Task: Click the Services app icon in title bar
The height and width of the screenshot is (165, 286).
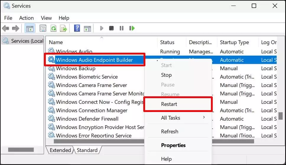Action: click(6, 6)
